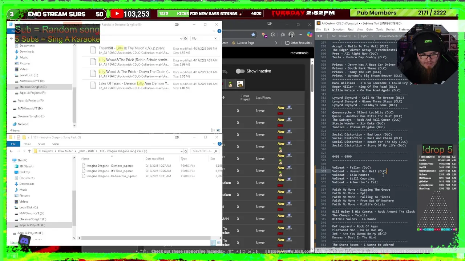This screenshot has height=261, width=465.
Task: Open the browser Extensions puzzle icon
Action: pyautogui.click(x=273, y=35)
